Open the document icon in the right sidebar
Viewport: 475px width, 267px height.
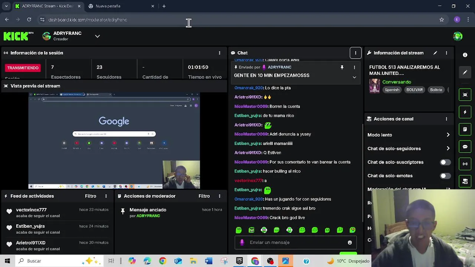coord(465,129)
